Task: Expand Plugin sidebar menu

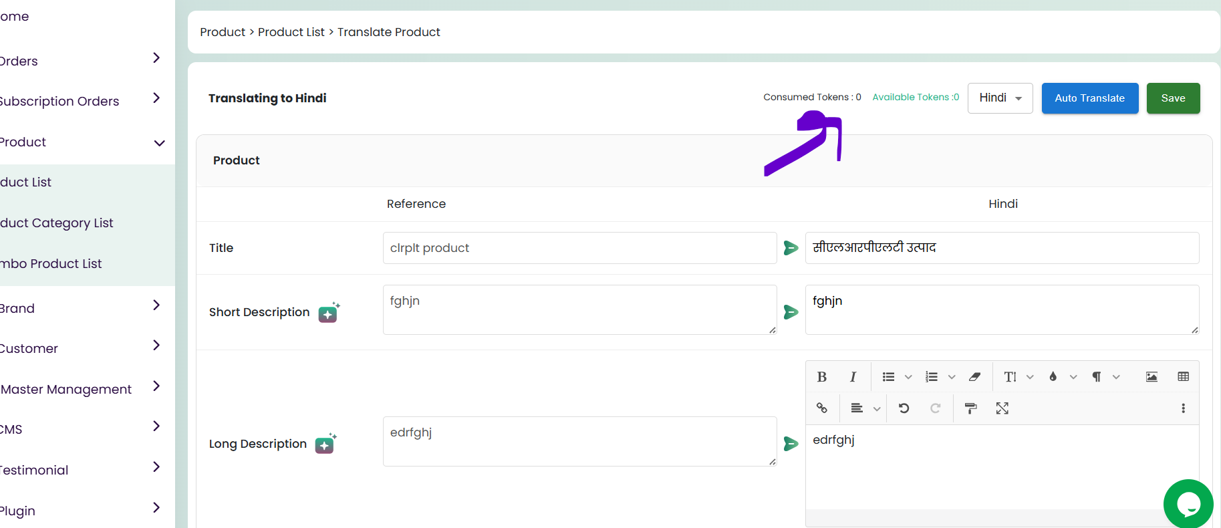Action: pos(156,508)
